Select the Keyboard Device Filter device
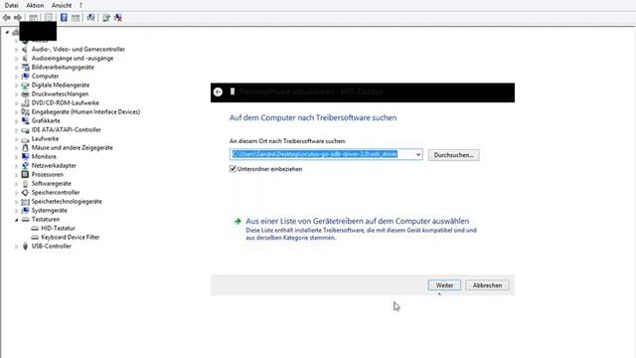 pyautogui.click(x=71, y=237)
